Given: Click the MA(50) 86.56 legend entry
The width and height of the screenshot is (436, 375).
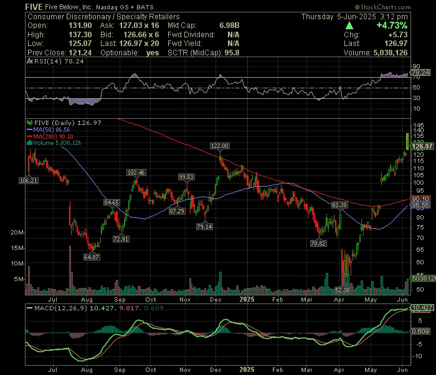Looking at the screenshot, I should 52,129.
